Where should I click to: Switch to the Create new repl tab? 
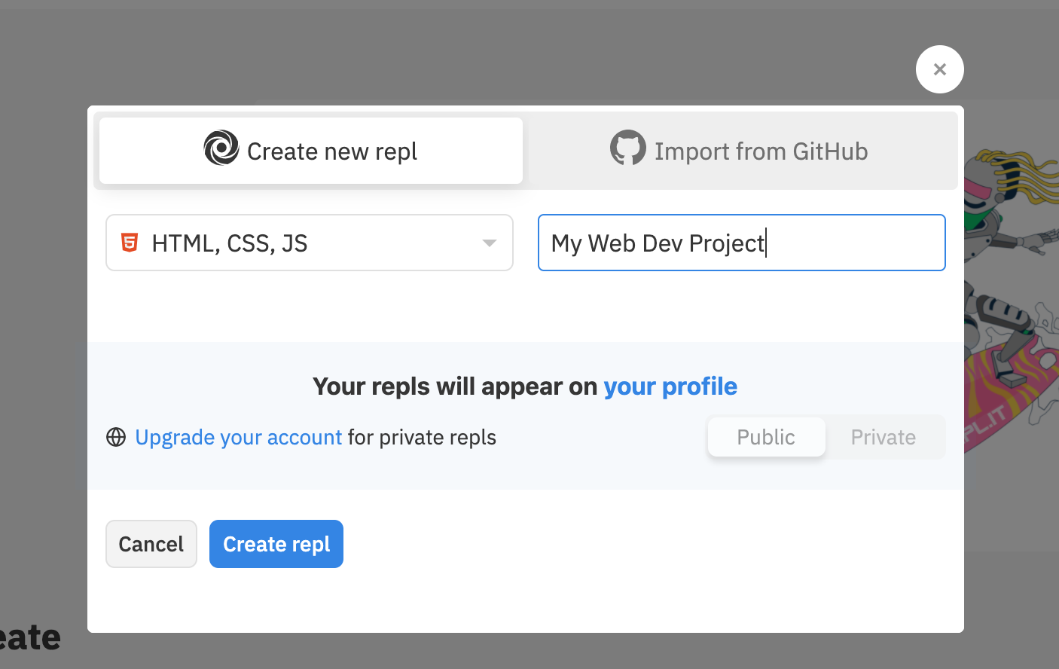pos(310,151)
